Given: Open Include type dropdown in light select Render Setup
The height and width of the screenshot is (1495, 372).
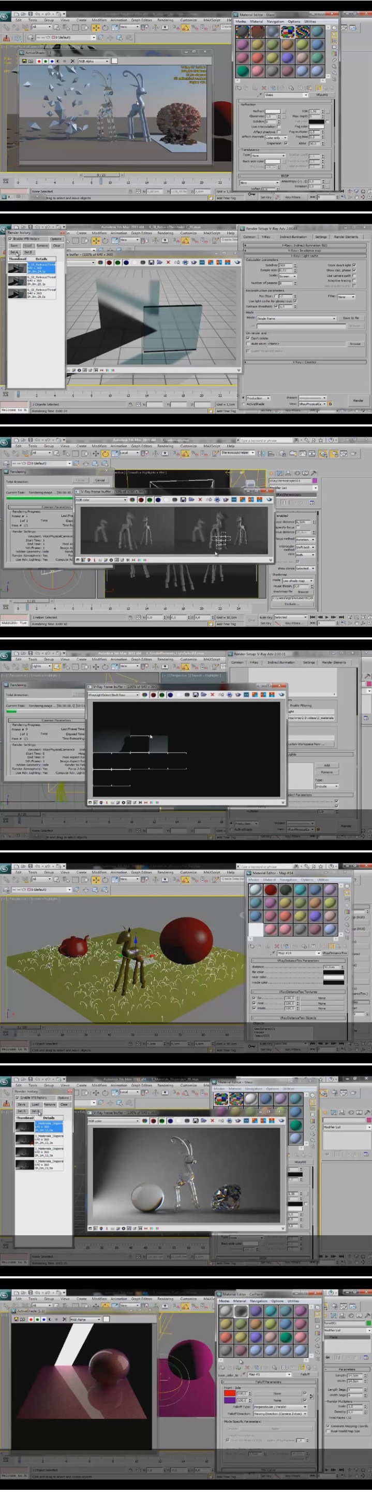Looking at the screenshot, I should coord(326,786).
